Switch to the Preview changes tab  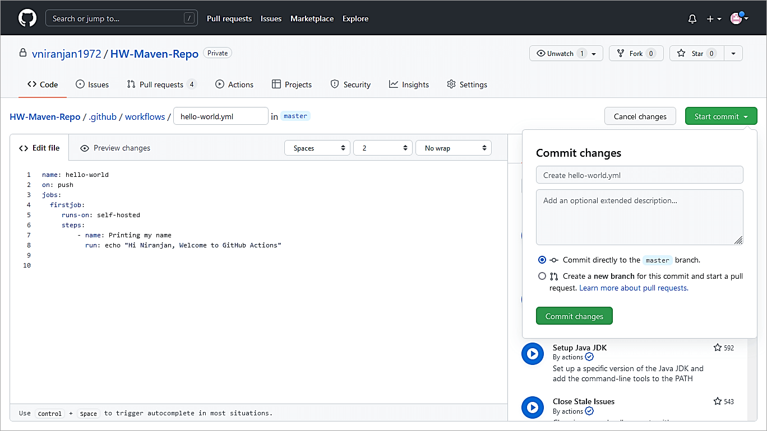[x=115, y=148]
